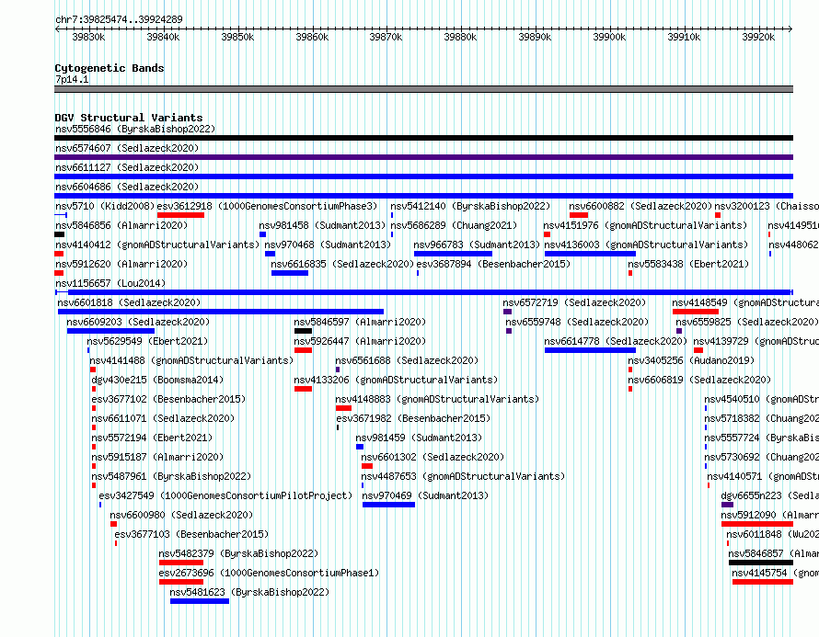Viewport: 819px width, 637px height.
Task: Open the esv3677103 (Besenbacher2015) label
Action: [191, 534]
